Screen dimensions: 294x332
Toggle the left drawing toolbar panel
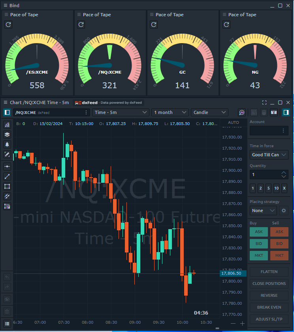7,112
